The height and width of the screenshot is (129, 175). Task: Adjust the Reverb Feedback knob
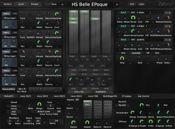[x=141, y=113]
